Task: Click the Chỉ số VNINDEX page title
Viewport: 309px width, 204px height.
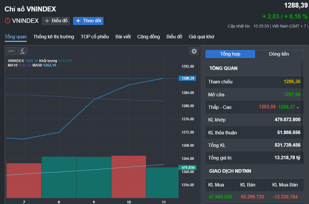Action: click(31, 9)
